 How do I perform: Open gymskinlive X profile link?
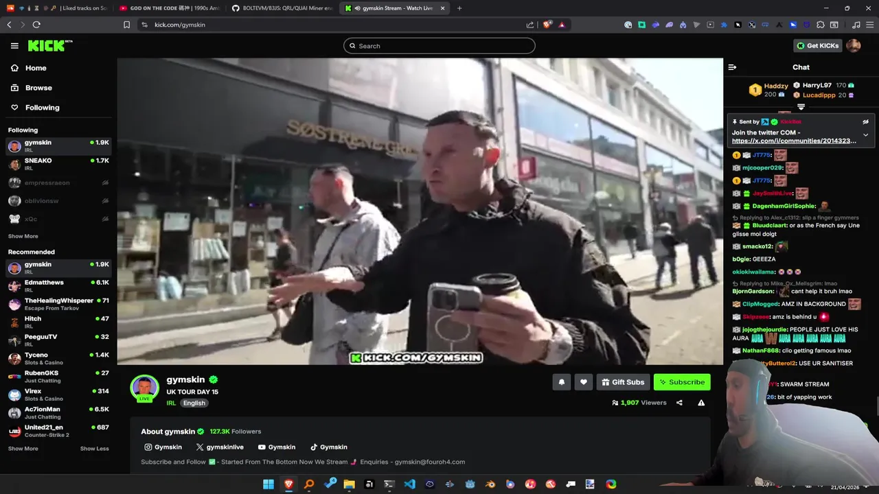pyautogui.click(x=220, y=447)
